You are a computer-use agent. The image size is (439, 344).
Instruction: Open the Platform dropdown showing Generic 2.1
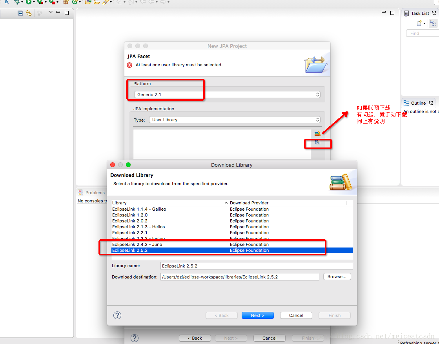point(227,95)
